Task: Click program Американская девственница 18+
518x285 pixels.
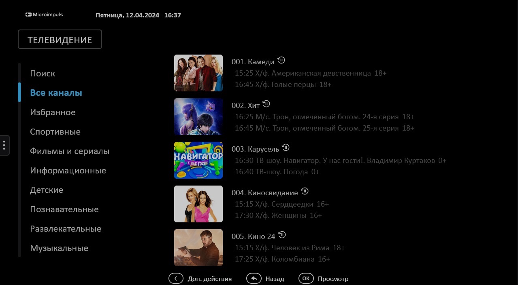Action: [311, 73]
